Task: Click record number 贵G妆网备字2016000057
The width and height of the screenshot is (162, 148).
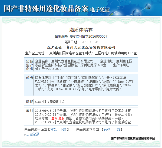Action: click(x=88, y=36)
